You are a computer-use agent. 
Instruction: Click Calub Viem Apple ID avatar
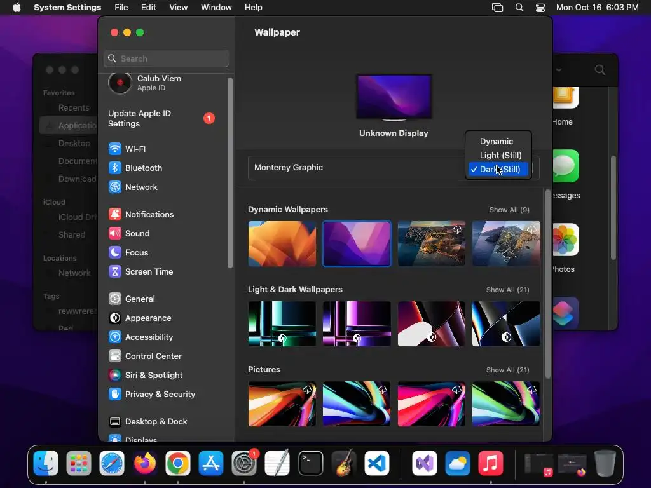click(120, 83)
